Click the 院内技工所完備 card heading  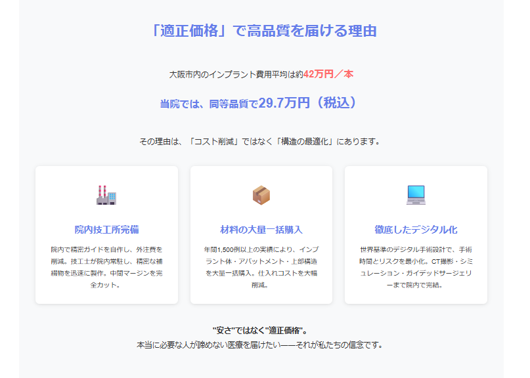[106, 230]
